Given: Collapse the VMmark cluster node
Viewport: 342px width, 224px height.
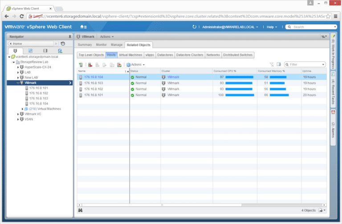Looking at the screenshot, I should (18, 83).
